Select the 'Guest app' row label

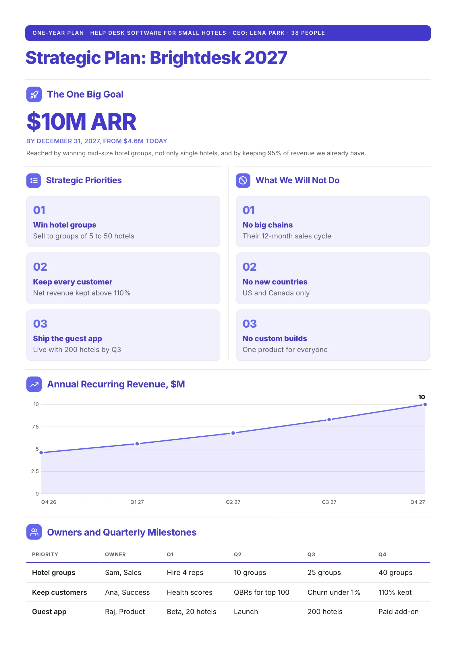tap(49, 612)
